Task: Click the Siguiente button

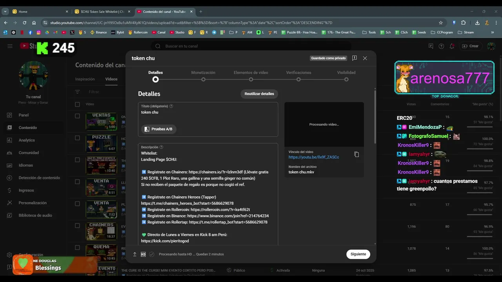Action: (358, 254)
